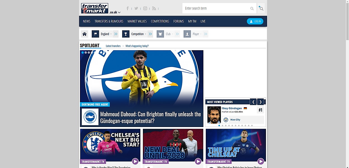349x168 pixels.
Task: Click the search magnifier icon
Action: point(252,8)
